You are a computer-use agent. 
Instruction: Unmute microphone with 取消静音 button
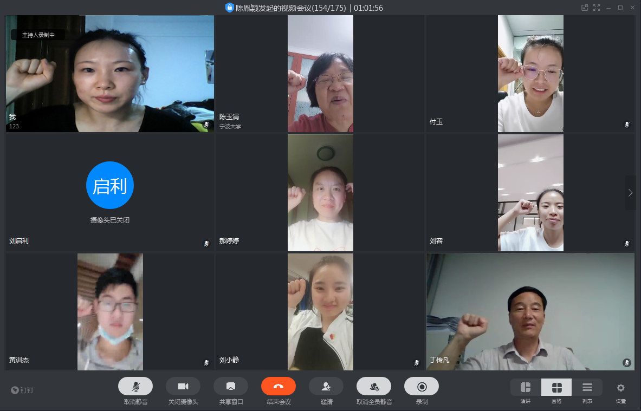click(x=135, y=387)
